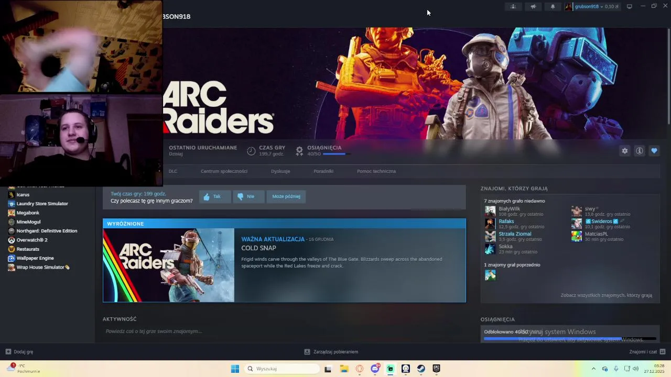The height and width of the screenshot is (377, 671).
Task: Click the Czas gry clock icon
Action: tap(251, 151)
